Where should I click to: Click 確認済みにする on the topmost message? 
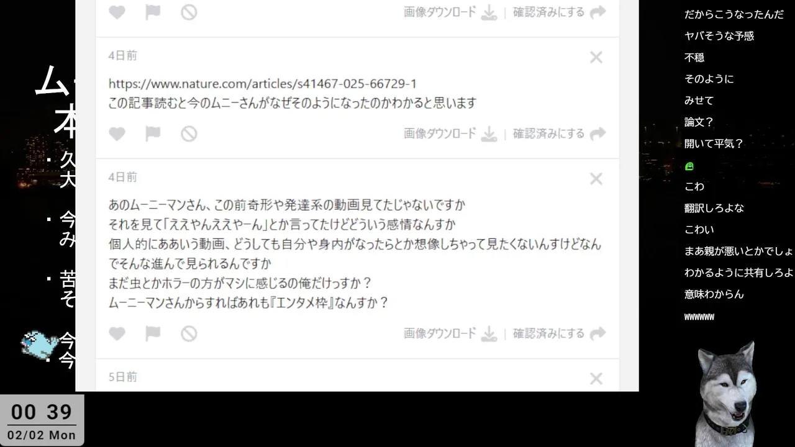click(x=559, y=12)
